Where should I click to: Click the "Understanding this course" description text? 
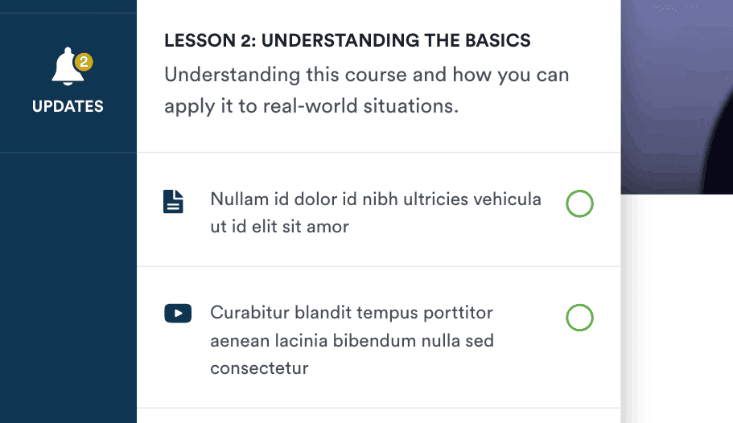(x=366, y=76)
